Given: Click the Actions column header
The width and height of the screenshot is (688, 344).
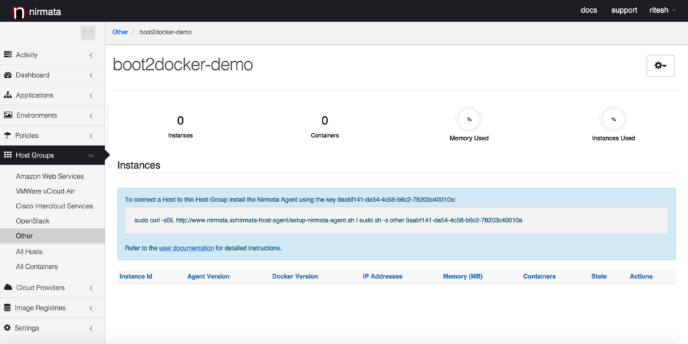Looking at the screenshot, I should (641, 276).
